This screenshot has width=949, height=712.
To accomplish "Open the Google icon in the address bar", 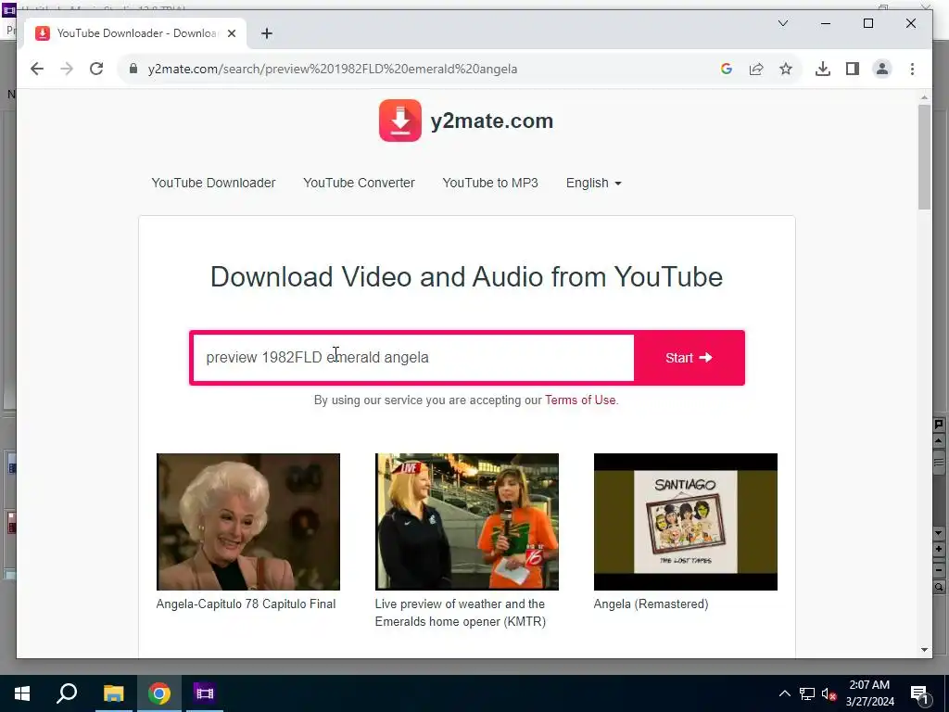I will click(x=727, y=69).
